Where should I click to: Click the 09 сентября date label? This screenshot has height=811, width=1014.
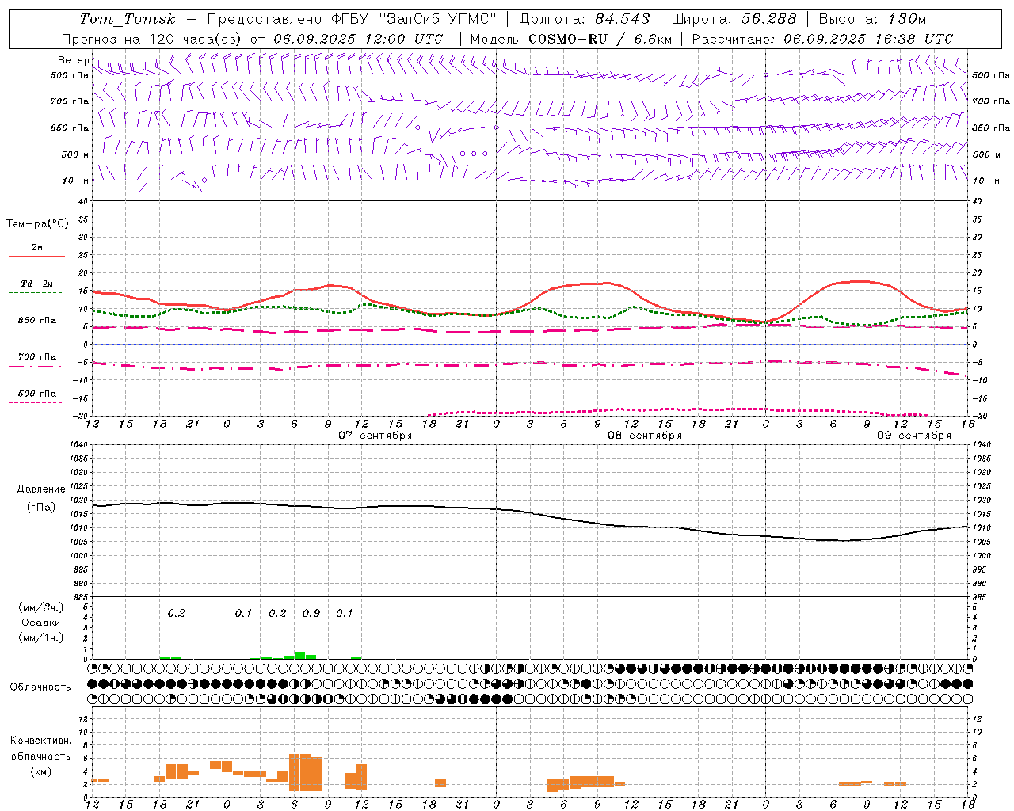click(914, 436)
